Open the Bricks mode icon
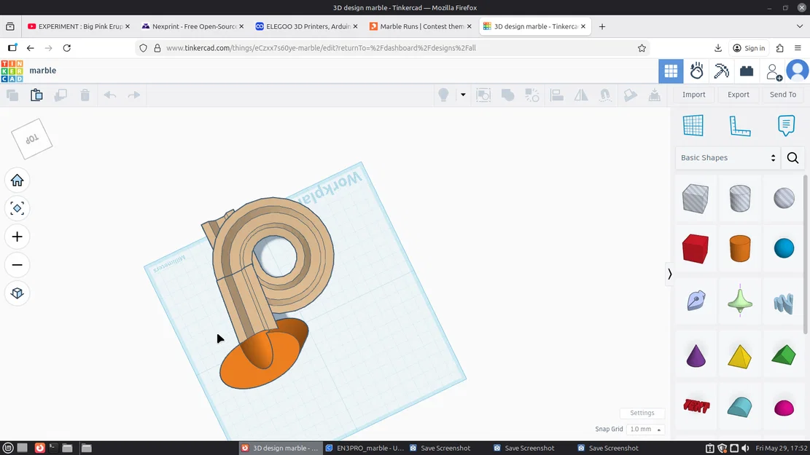This screenshot has width=810, height=455. coord(747,71)
